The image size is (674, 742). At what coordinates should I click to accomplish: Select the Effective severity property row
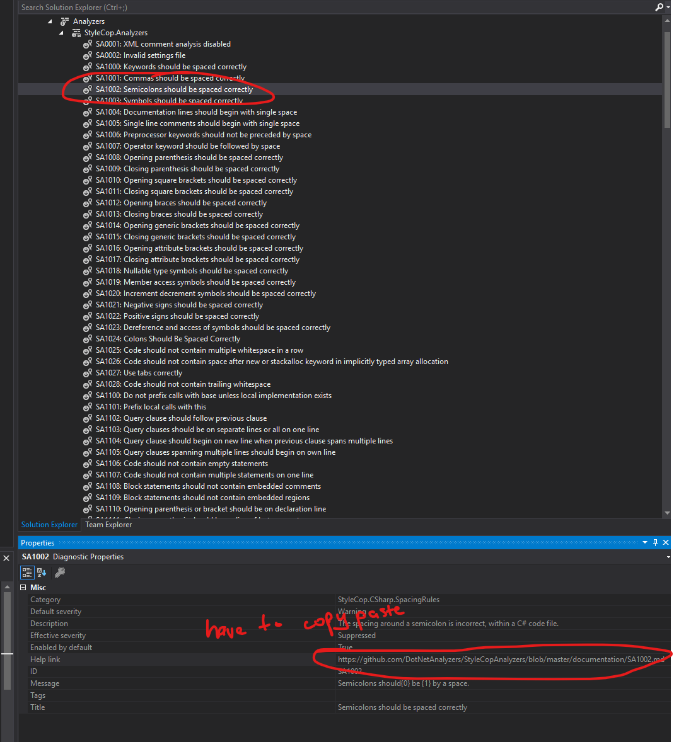345,636
